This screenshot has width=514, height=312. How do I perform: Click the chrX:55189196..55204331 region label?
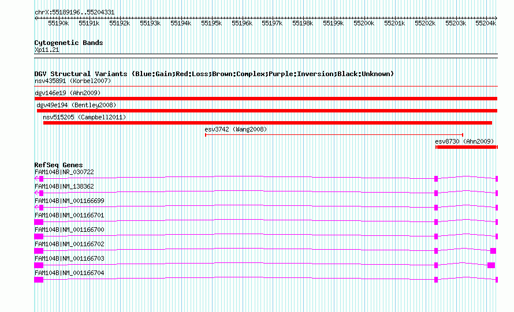point(75,13)
